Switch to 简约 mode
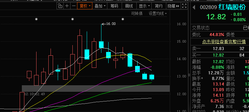This screenshot has width=249, height=112. coord(159,6)
